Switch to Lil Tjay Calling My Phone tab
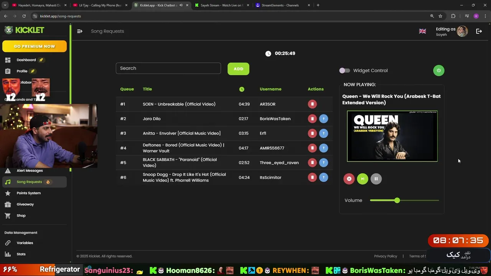Screen dimensions: 491x276 click(x=101, y=5)
